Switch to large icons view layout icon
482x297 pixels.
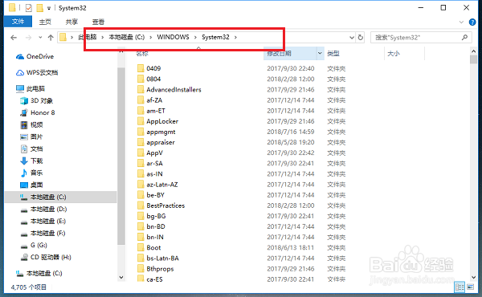pyautogui.click(x=470, y=287)
